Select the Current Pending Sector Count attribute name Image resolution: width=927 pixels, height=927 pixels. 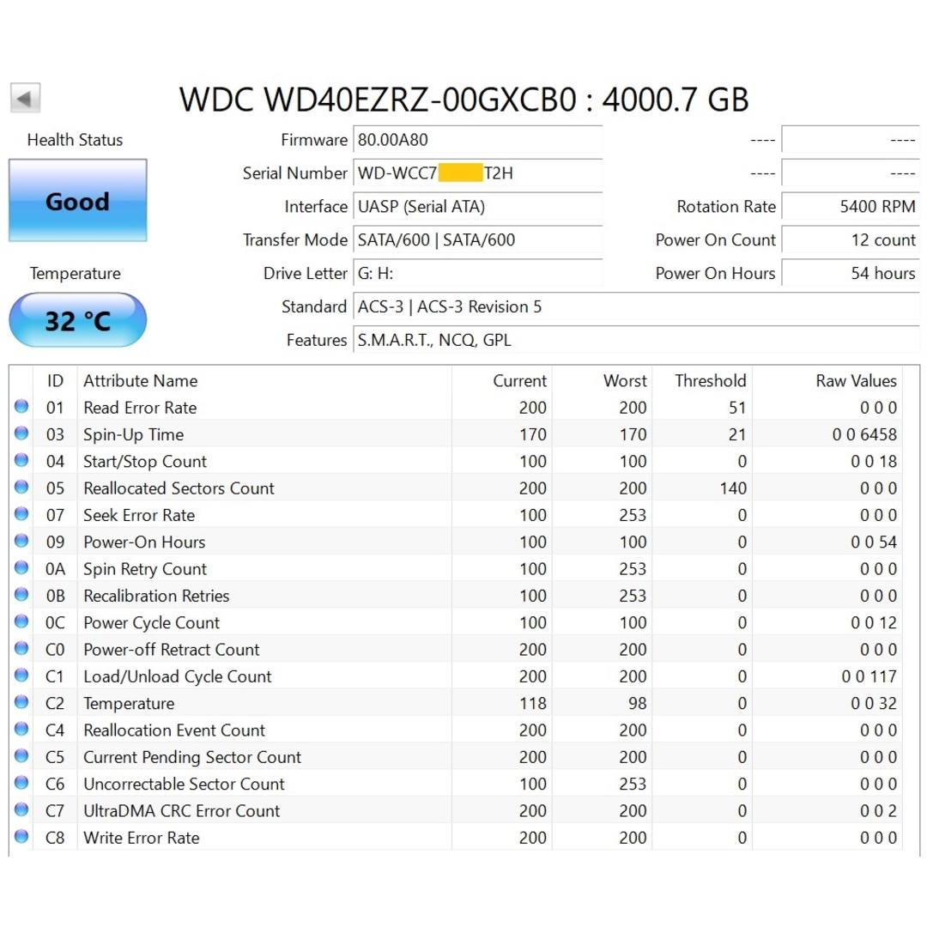(x=193, y=757)
